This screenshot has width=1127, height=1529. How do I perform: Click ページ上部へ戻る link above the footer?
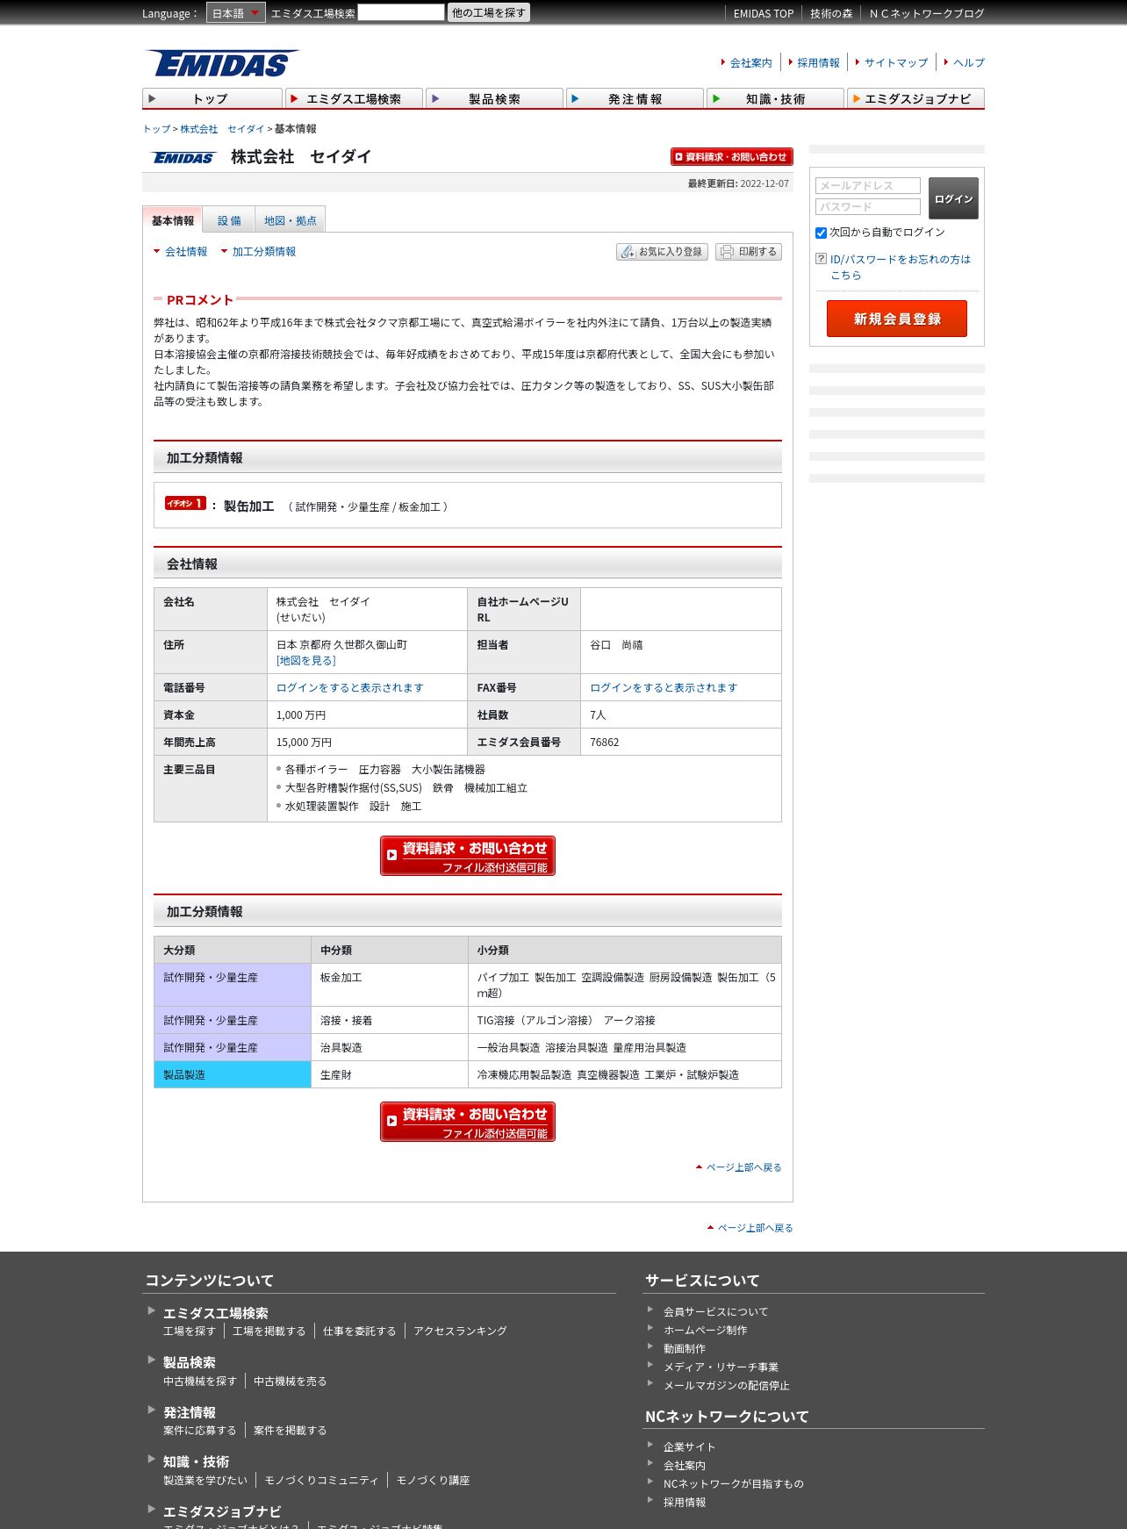click(755, 1228)
